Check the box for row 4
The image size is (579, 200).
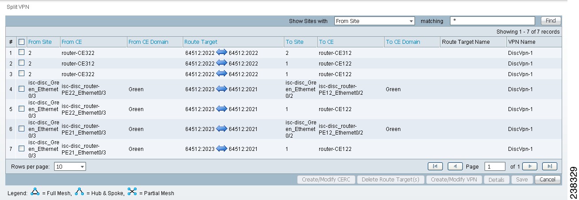[21, 89]
